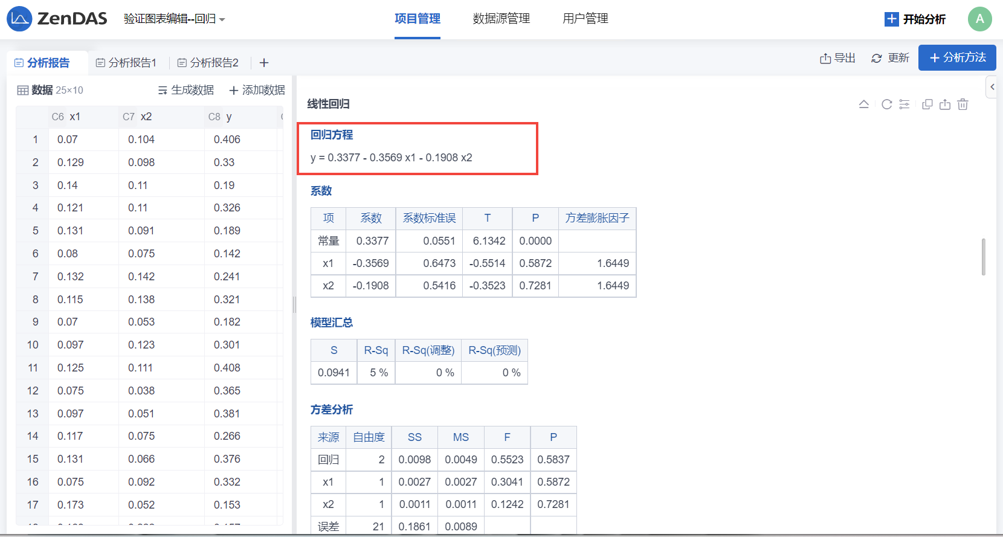
Task: Click 自由度 column header
Action: (x=369, y=437)
